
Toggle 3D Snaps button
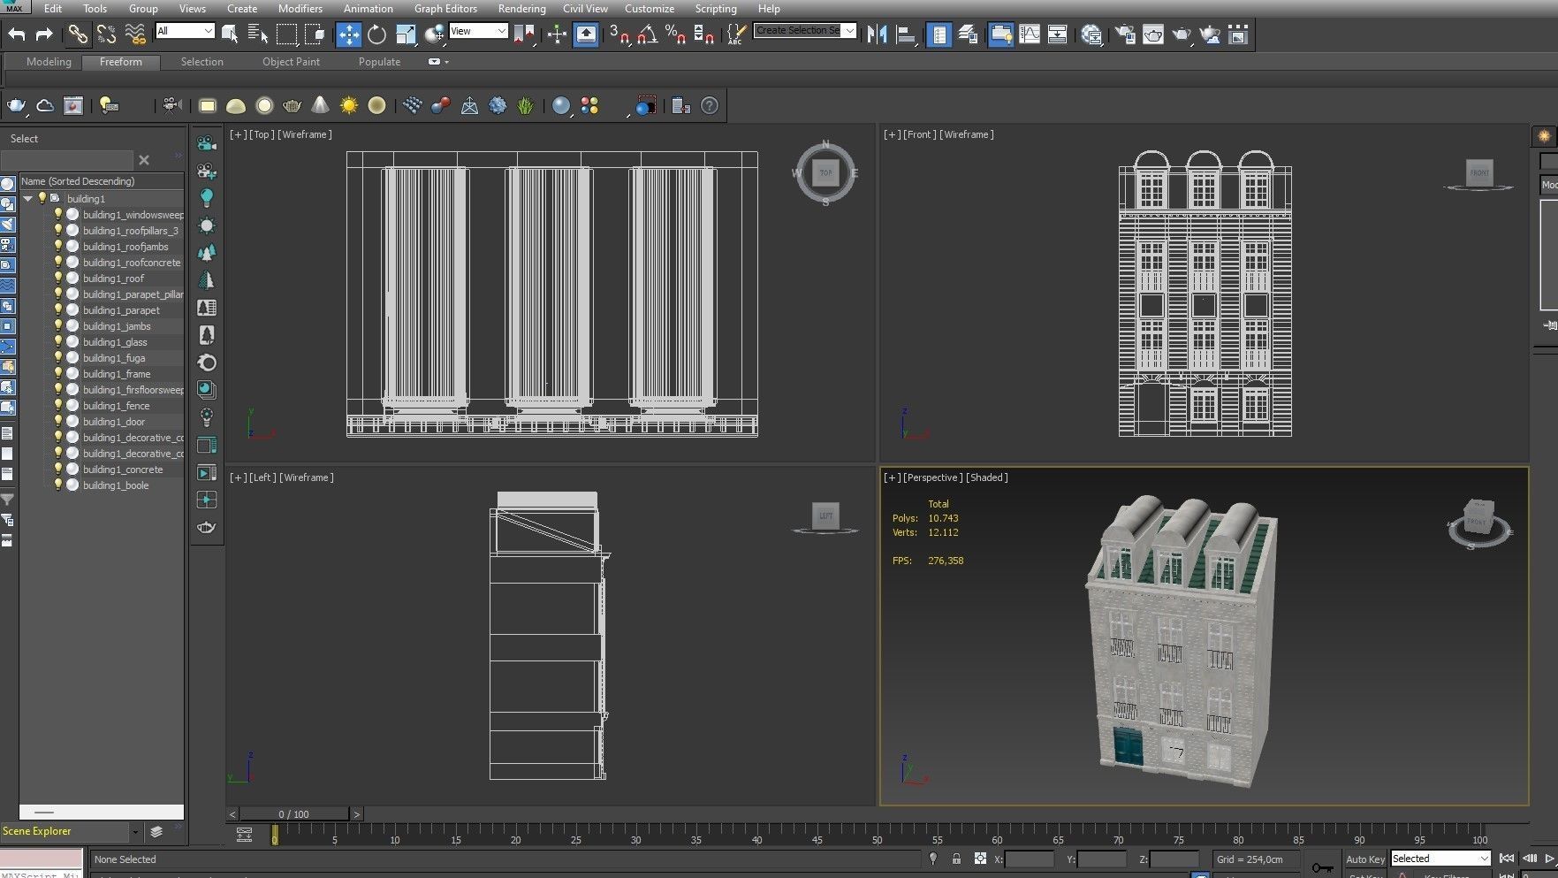(x=619, y=34)
